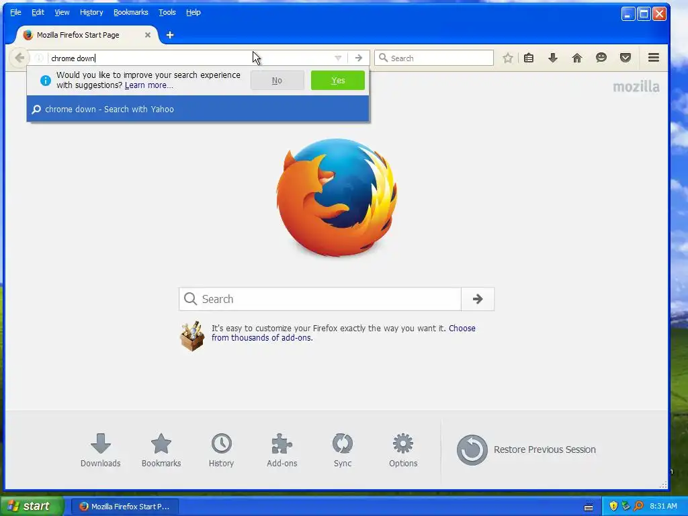
Task: Click the 8:31 AM clock
Action: tap(663, 507)
